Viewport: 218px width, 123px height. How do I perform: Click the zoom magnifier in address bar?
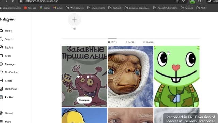point(177,1)
